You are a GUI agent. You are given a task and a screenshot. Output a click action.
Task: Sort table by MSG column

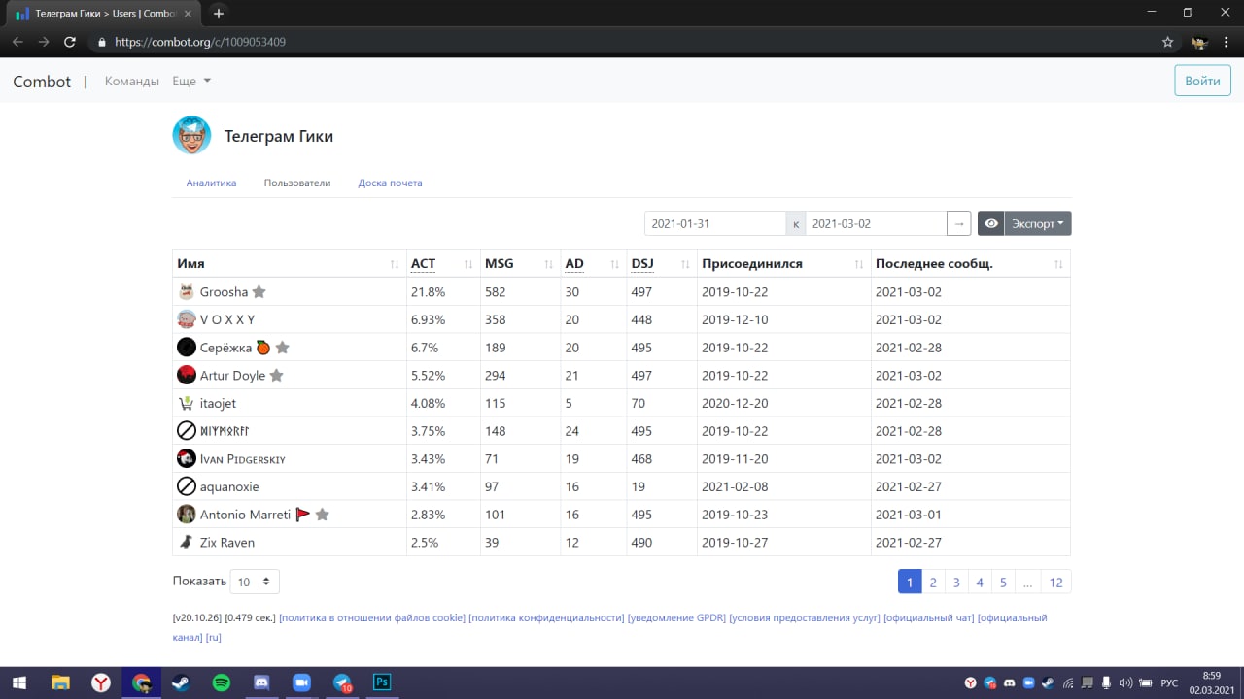520,263
